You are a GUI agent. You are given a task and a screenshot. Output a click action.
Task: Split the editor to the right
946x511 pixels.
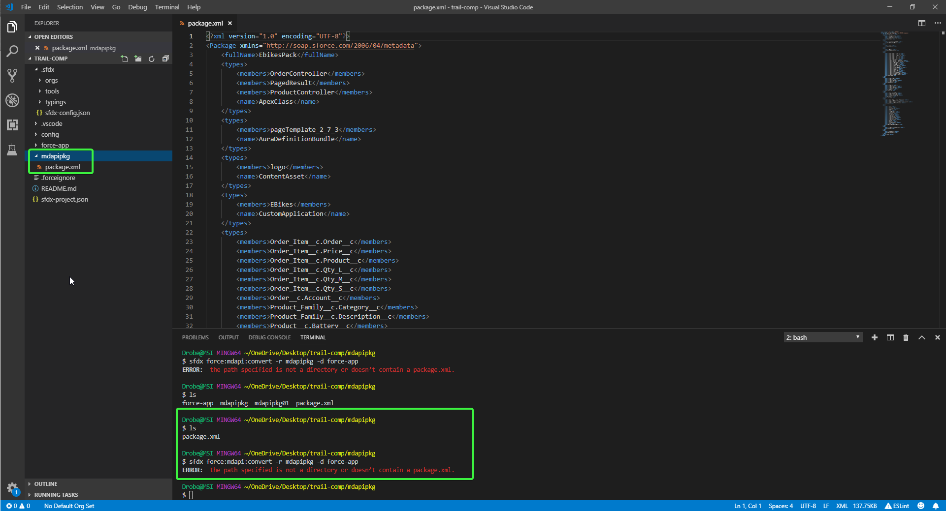pos(921,23)
